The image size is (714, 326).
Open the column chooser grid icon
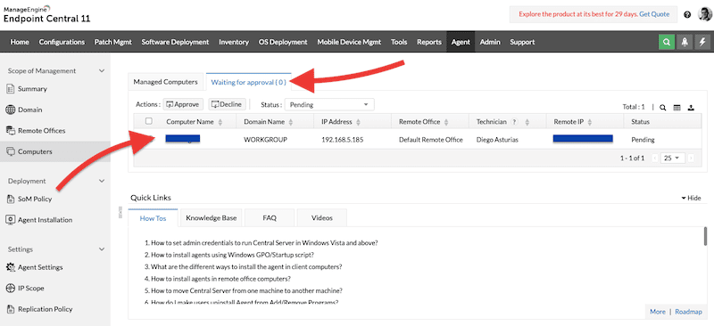tap(677, 108)
